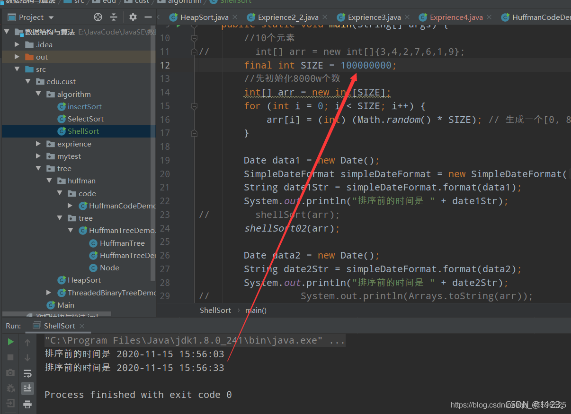Close the ShellSort run tab
The height and width of the screenshot is (414, 571).
pyautogui.click(x=82, y=326)
